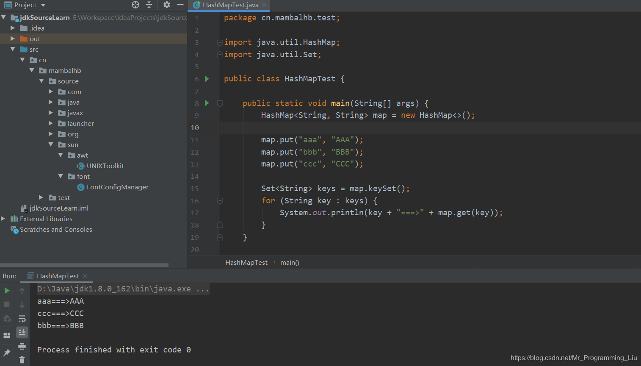Expand the .idea folder arrow
This screenshot has width=641, height=366.
(13, 28)
